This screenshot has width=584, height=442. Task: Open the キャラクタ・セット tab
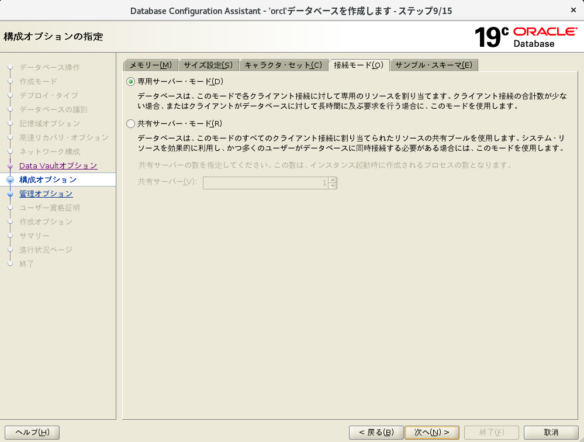click(283, 65)
